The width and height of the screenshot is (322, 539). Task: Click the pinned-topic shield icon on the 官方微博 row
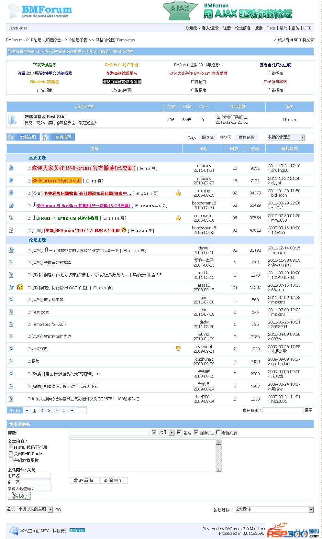point(11,168)
